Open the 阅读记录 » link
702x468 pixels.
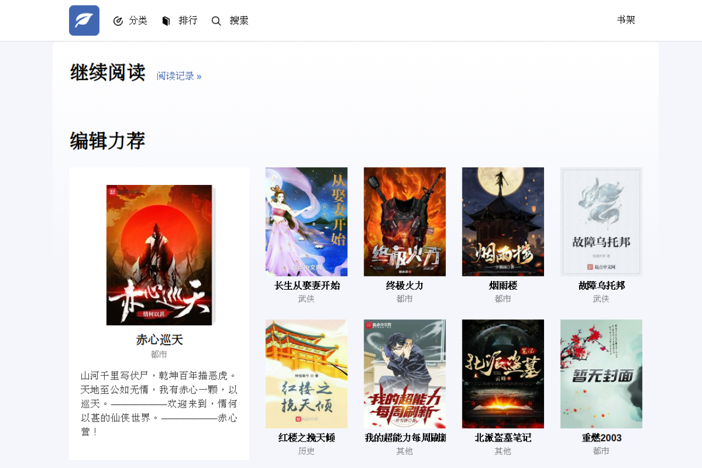179,76
